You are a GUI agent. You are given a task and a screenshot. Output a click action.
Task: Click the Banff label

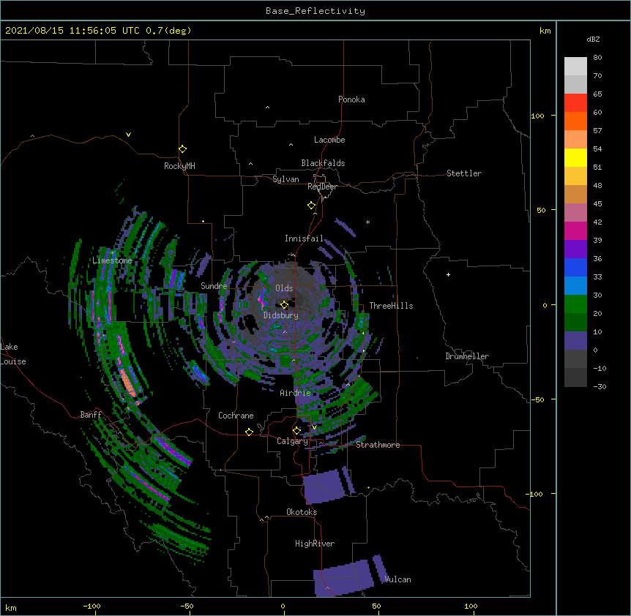pos(91,415)
